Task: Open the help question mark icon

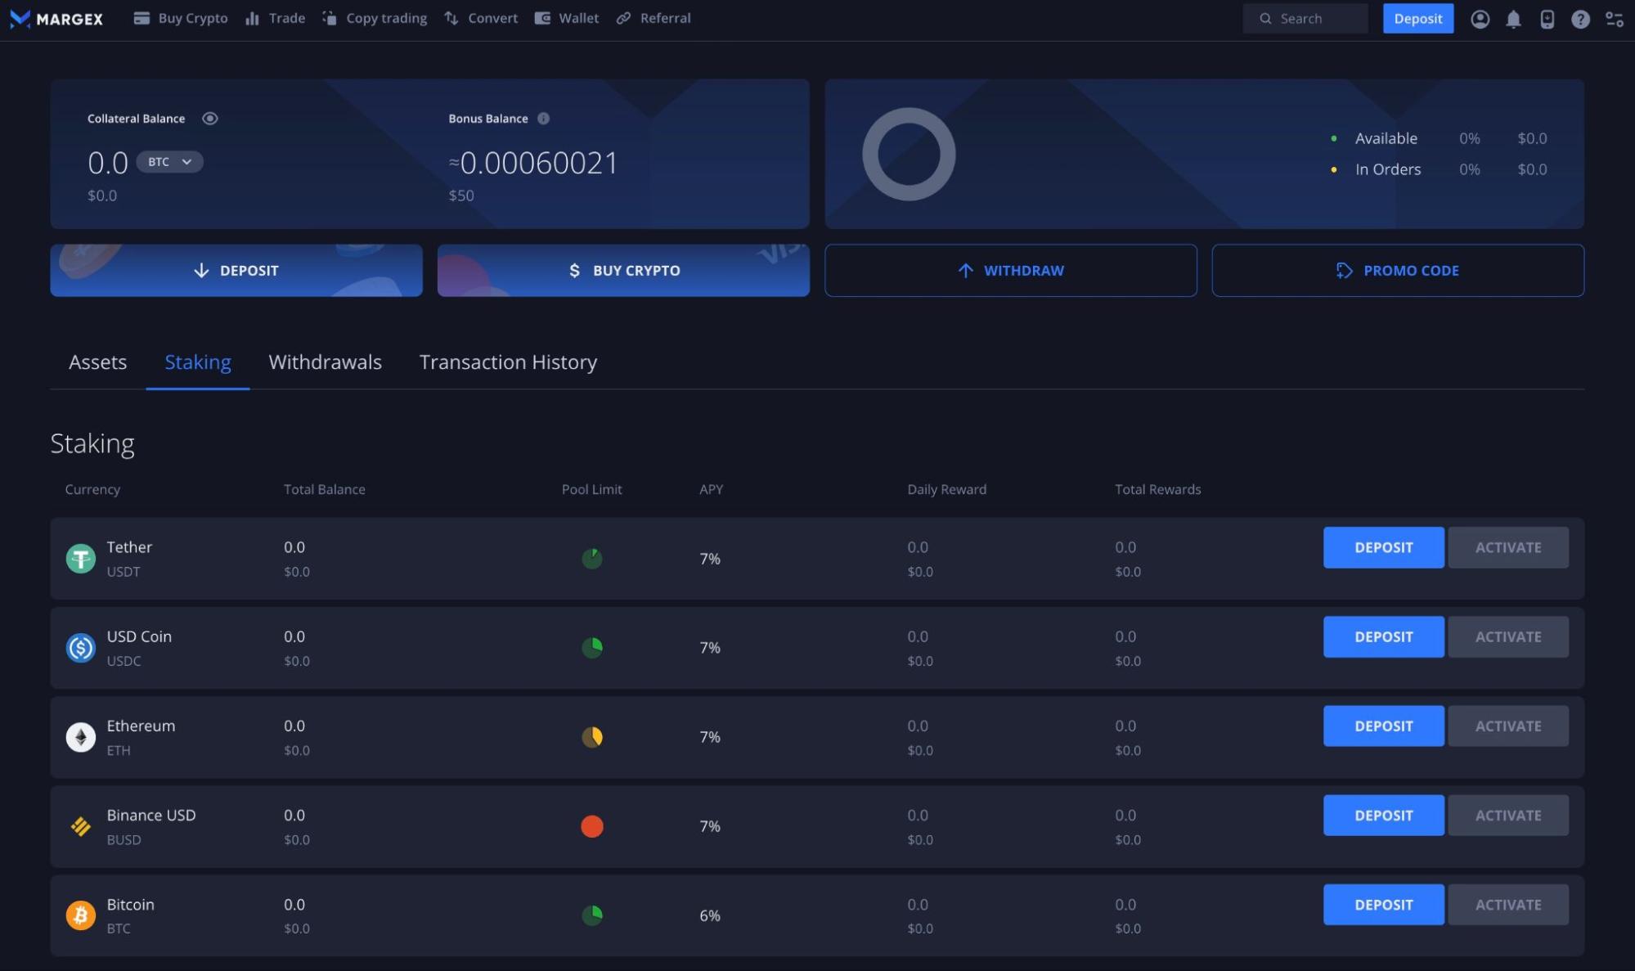Action: [x=1580, y=18]
